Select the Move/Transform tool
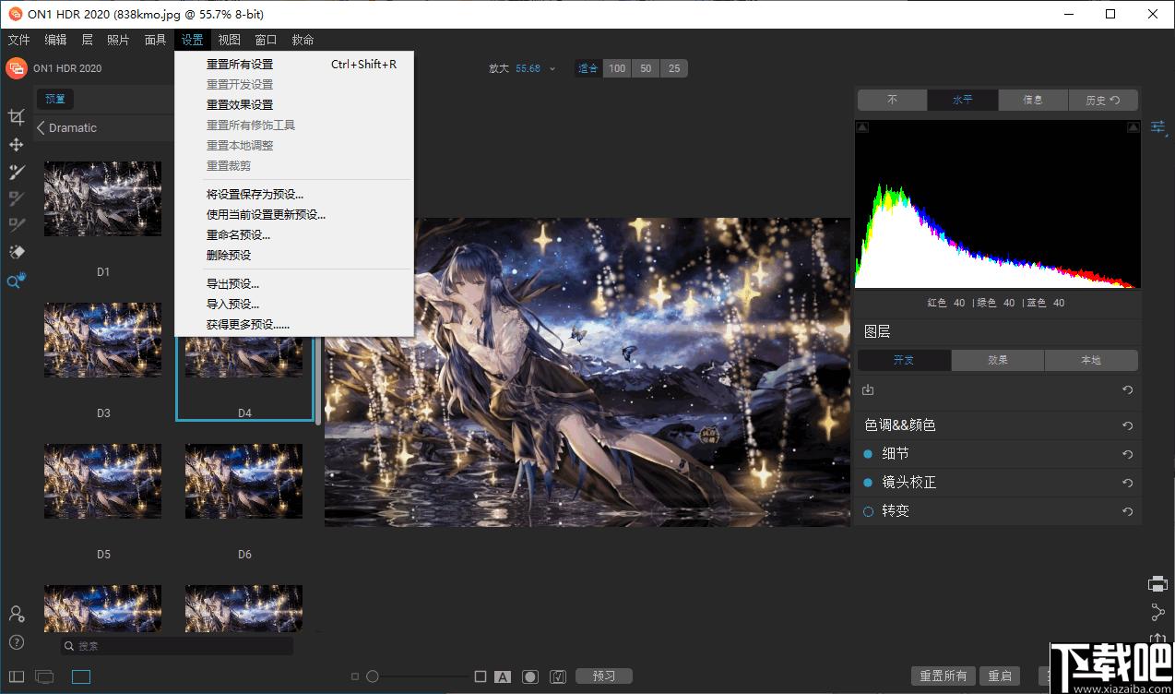Image resolution: width=1175 pixels, height=694 pixels. point(16,145)
